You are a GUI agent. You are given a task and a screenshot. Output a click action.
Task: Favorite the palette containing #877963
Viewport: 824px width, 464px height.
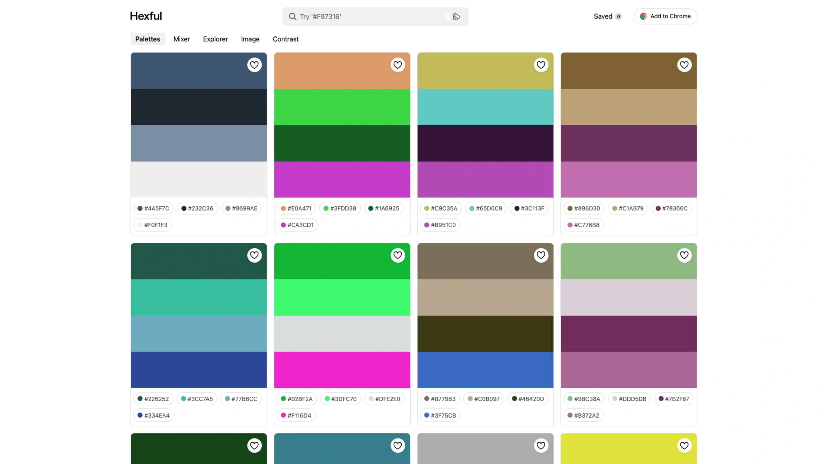click(x=541, y=255)
